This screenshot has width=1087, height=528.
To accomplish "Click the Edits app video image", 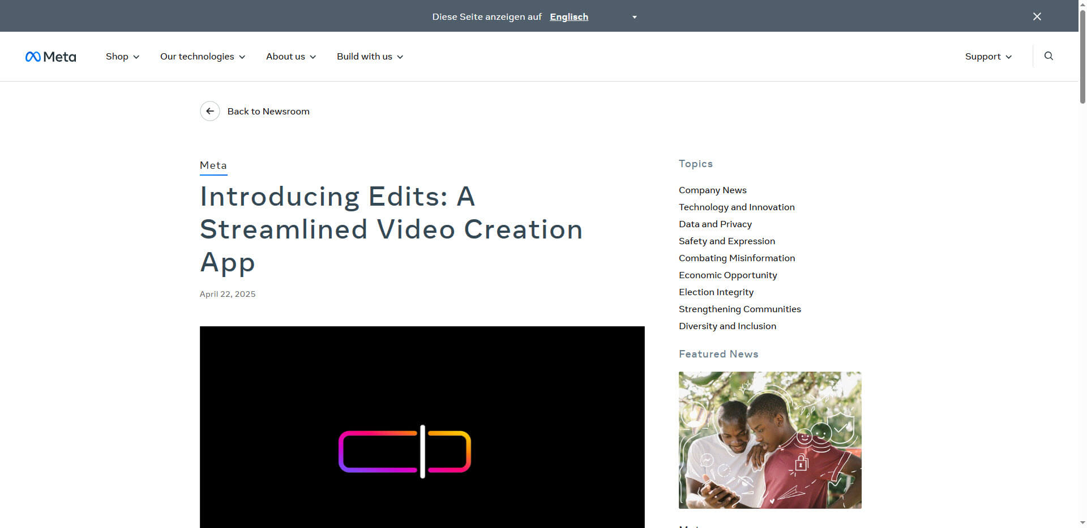I will [422, 427].
